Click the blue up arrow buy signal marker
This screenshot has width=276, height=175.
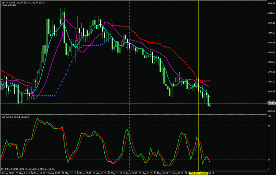point(33,96)
